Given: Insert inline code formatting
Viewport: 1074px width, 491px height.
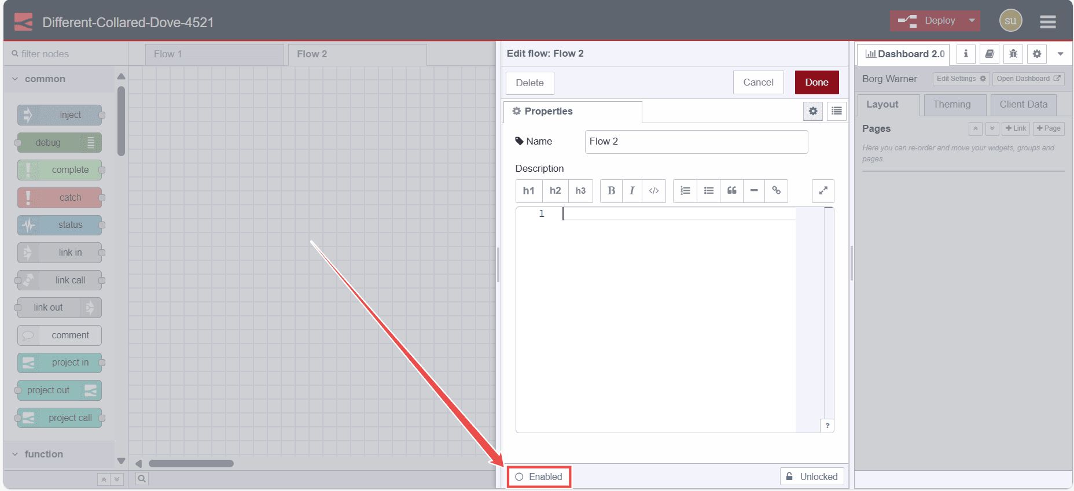Looking at the screenshot, I should 654,191.
